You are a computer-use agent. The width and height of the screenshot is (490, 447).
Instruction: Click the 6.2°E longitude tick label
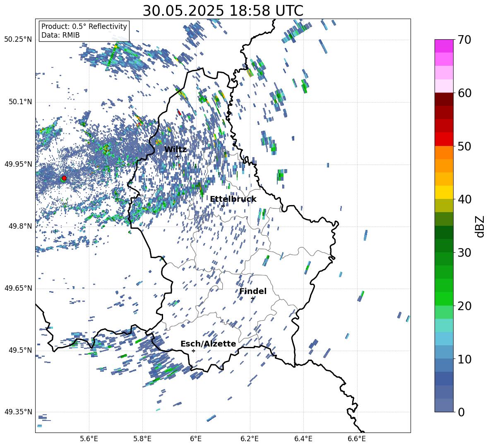[250, 439]
